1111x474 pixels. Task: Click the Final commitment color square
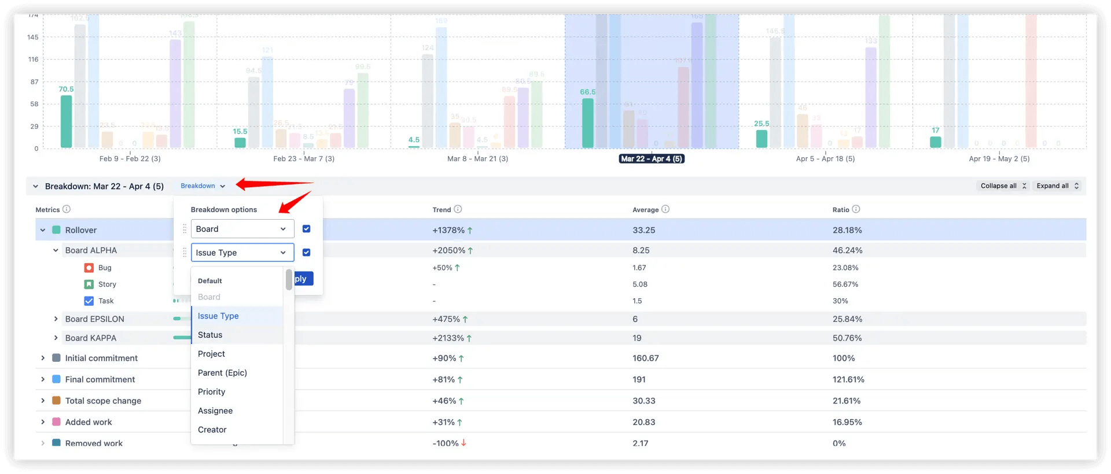pos(57,379)
